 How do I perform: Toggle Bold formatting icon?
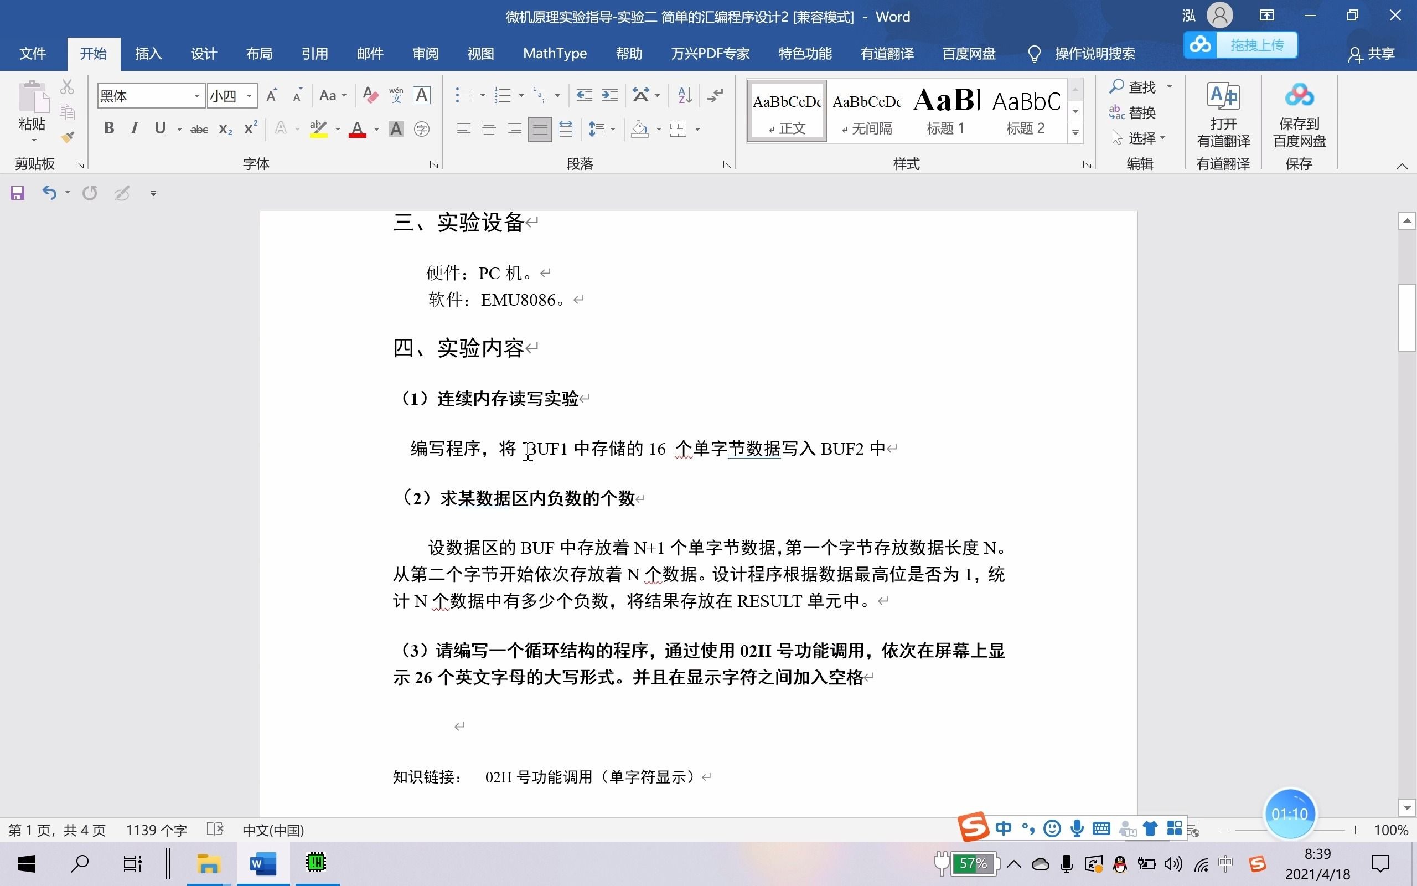[109, 127]
